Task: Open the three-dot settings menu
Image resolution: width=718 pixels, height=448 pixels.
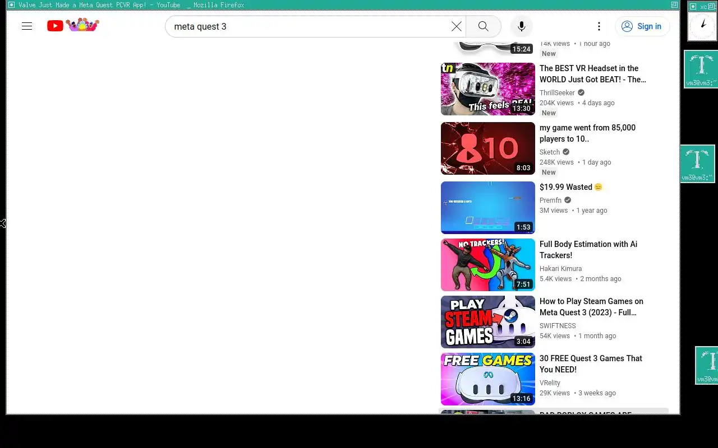Action: pyautogui.click(x=599, y=26)
